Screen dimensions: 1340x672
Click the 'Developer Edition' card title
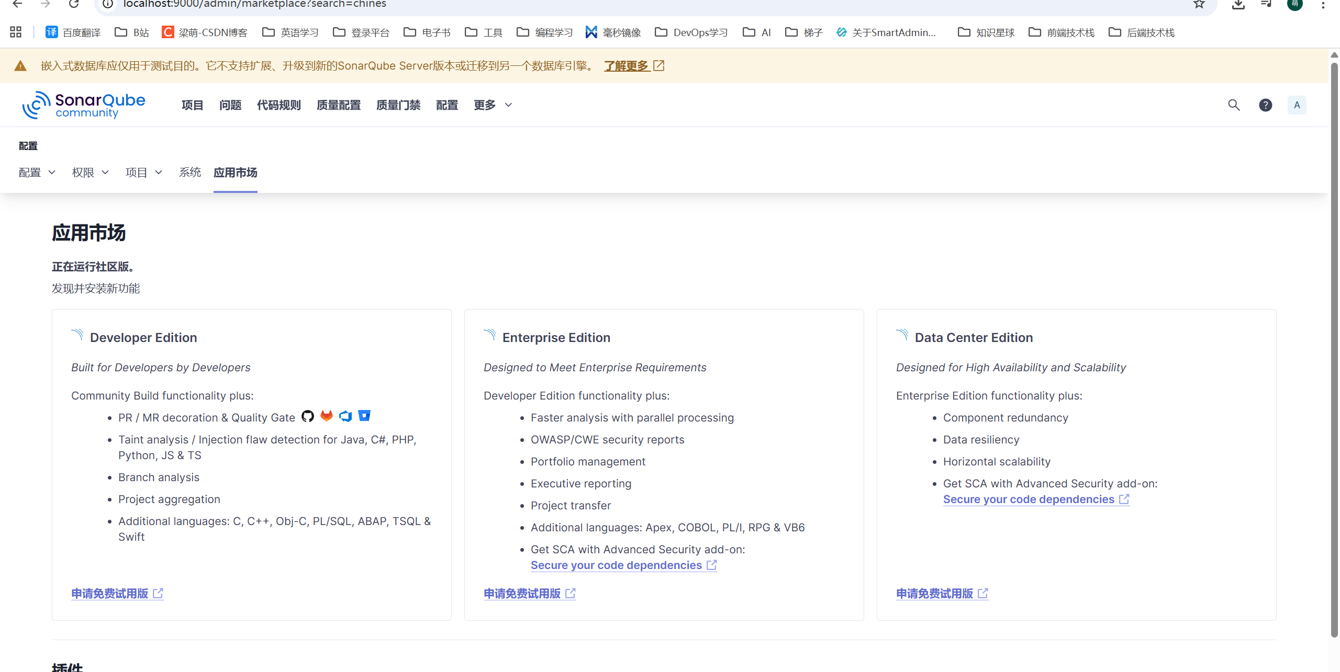coord(143,338)
